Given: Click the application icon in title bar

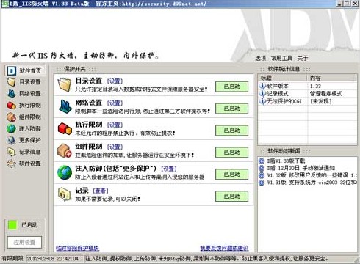Looking at the screenshot, I should point(5,4).
